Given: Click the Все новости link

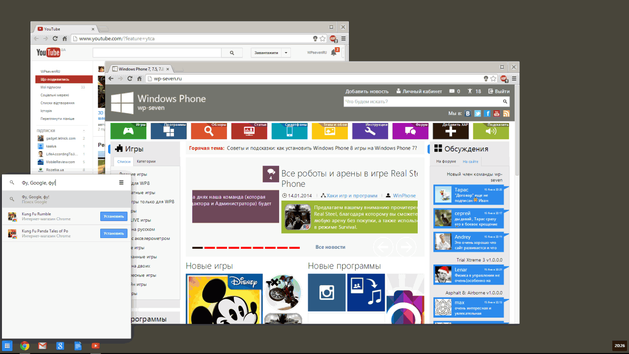Looking at the screenshot, I should [x=330, y=247].
